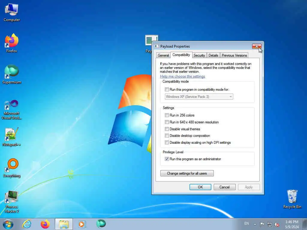
Task: Select the Microsoft Visual Studio shortcut
Action: (12, 110)
